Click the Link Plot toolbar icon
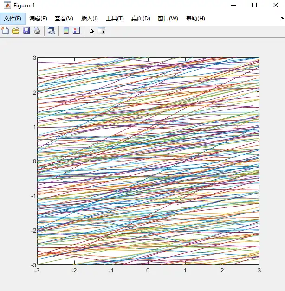 click(52, 31)
